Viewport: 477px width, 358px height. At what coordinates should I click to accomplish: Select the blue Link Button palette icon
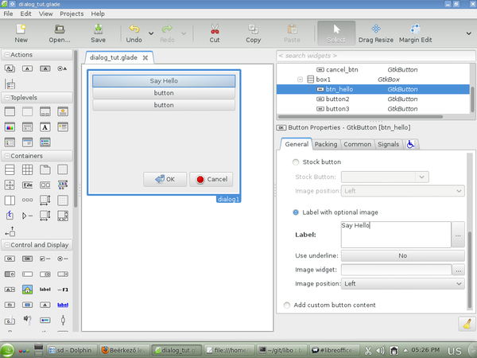click(x=63, y=305)
